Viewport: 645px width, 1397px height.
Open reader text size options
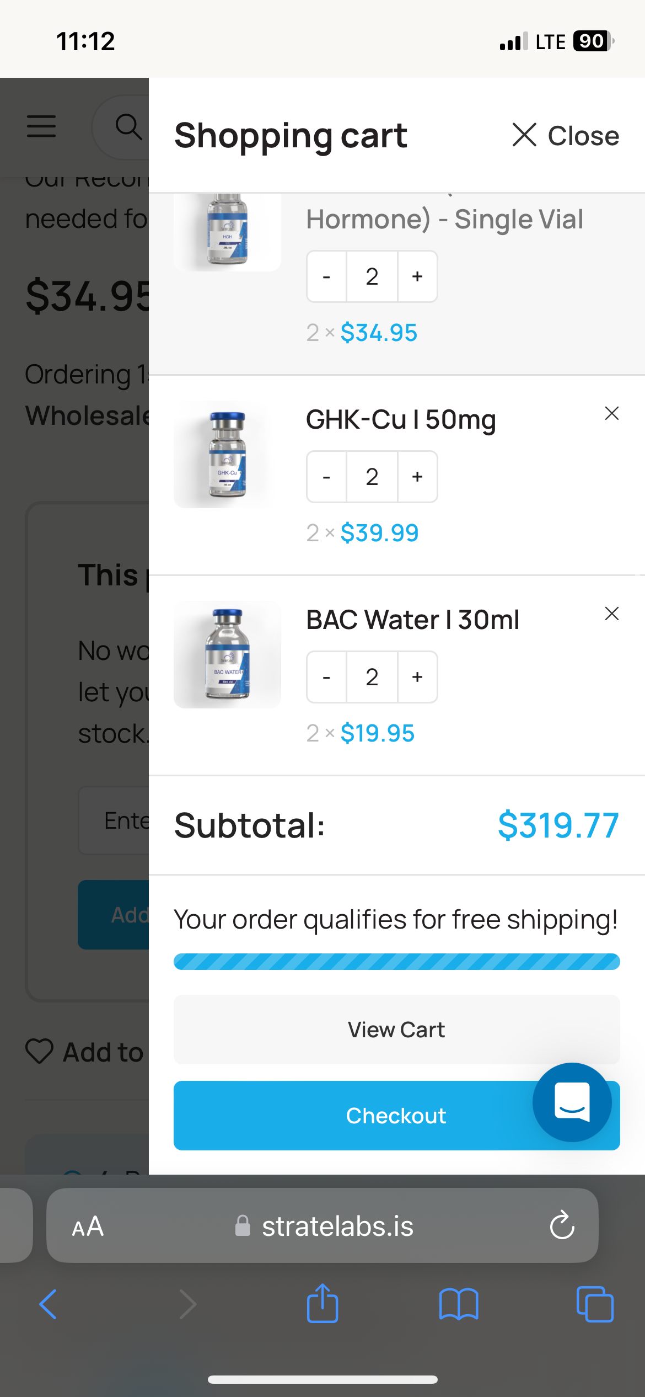click(88, 1226)
